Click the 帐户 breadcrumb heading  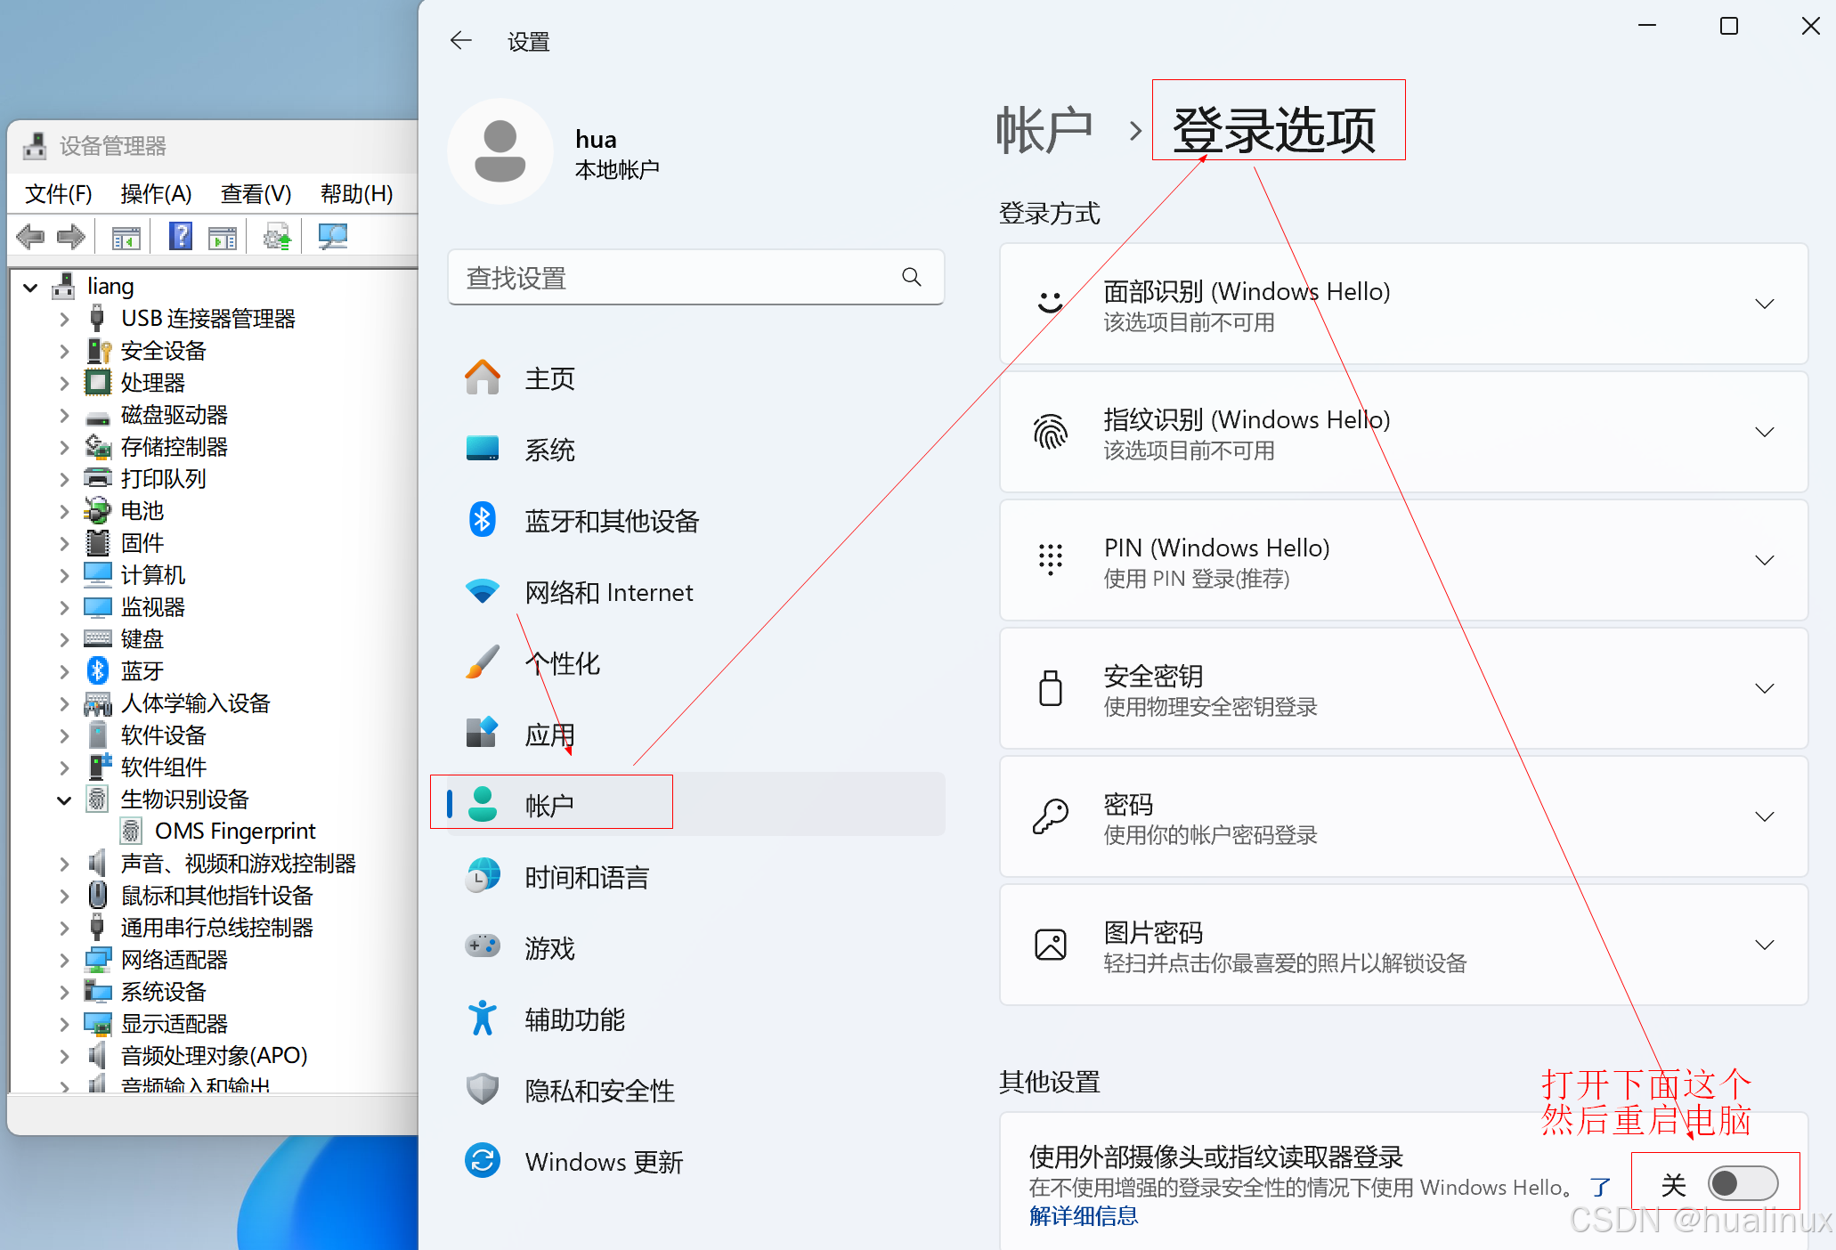click(x=1044, y=130)
